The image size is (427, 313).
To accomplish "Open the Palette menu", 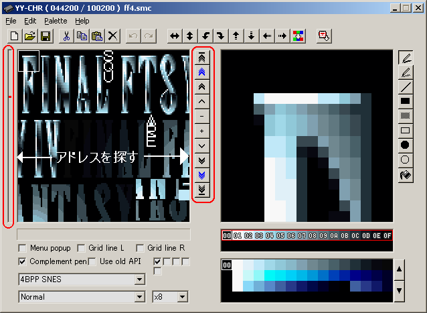I will click(x=56, y=21).
